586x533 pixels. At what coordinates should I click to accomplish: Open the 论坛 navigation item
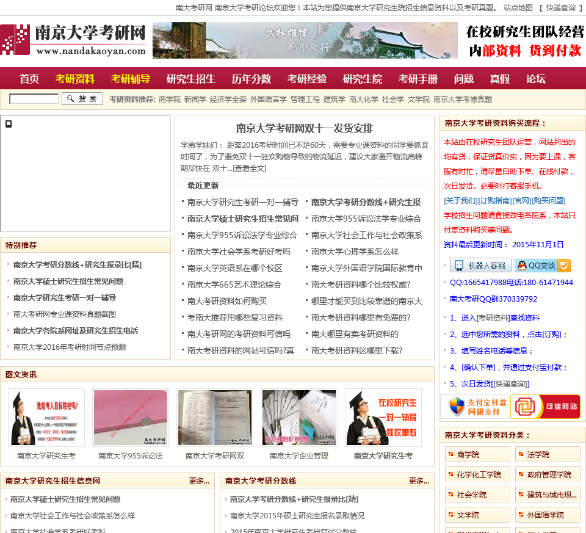tap(536, 79)
